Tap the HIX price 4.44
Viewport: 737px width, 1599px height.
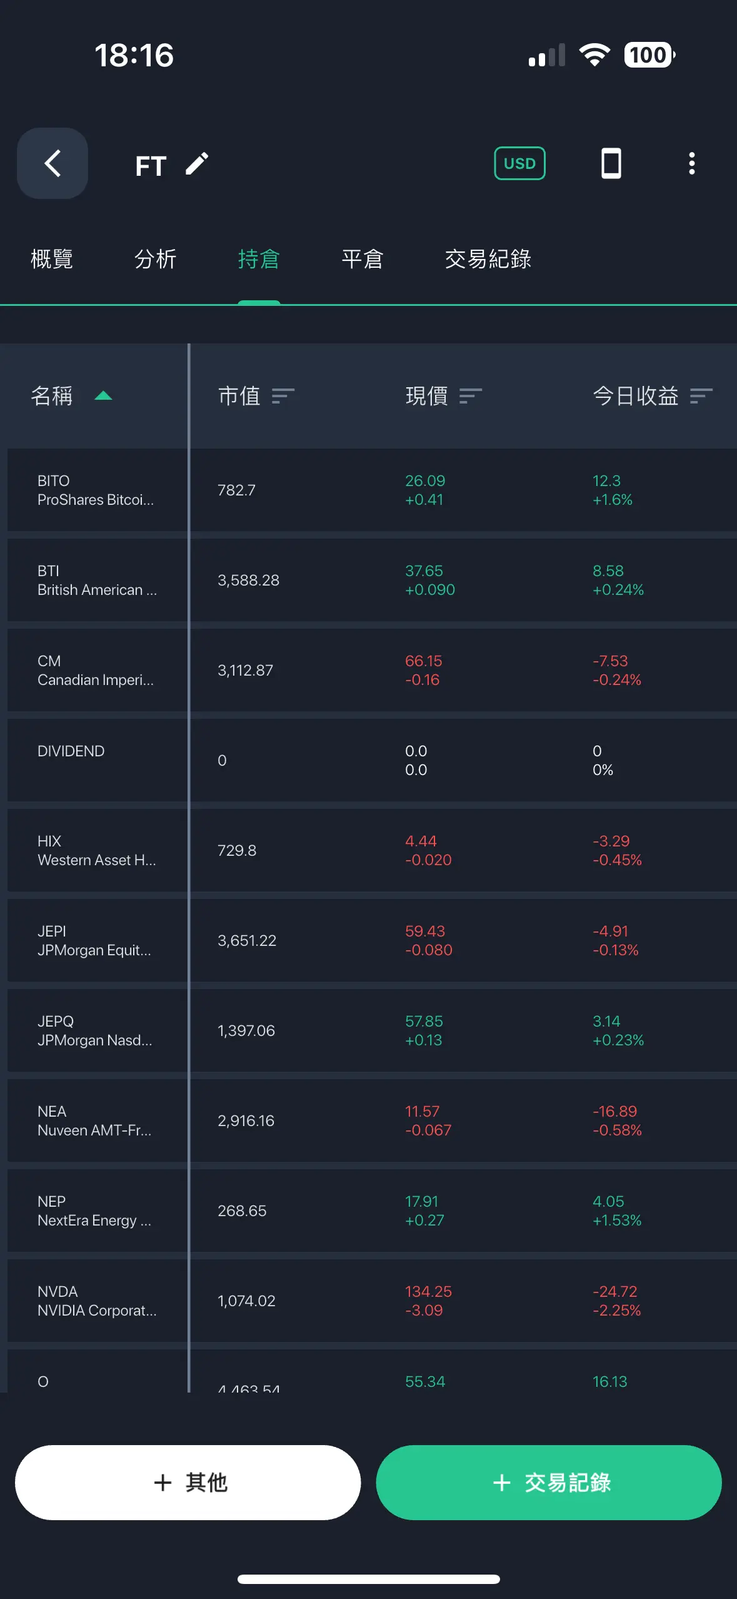[421, 841]
